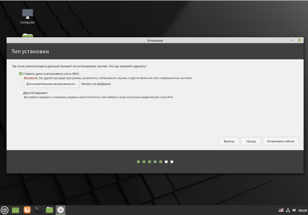Image resolution: width=308 pixels, height=215 pixels.
Task: Click 'Установить сейчас' to install
Action: (x=281, y=141)
